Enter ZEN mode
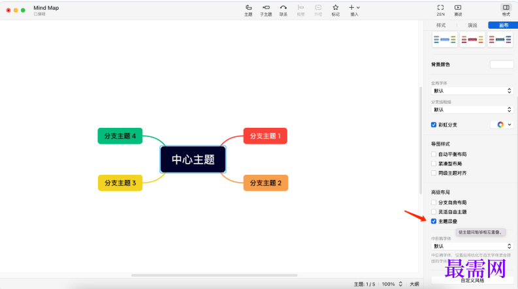Image resolution: width=518 pixels, height=289 pixels. (441, 9)
